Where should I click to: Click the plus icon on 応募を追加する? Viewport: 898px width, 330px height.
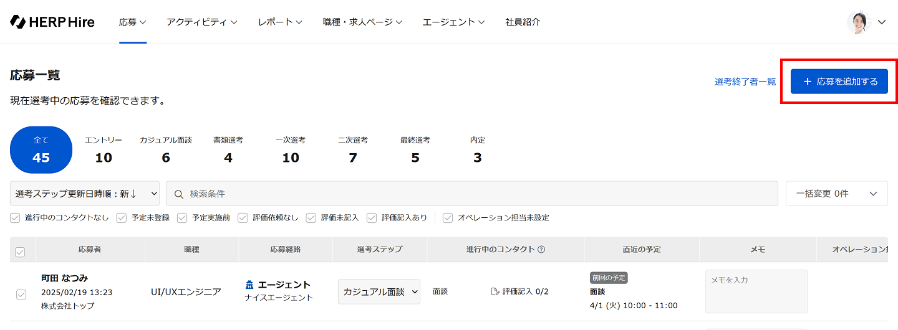pos(808,82)
